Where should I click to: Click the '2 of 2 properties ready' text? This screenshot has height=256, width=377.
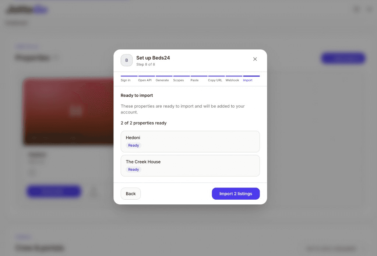[144, 123]
